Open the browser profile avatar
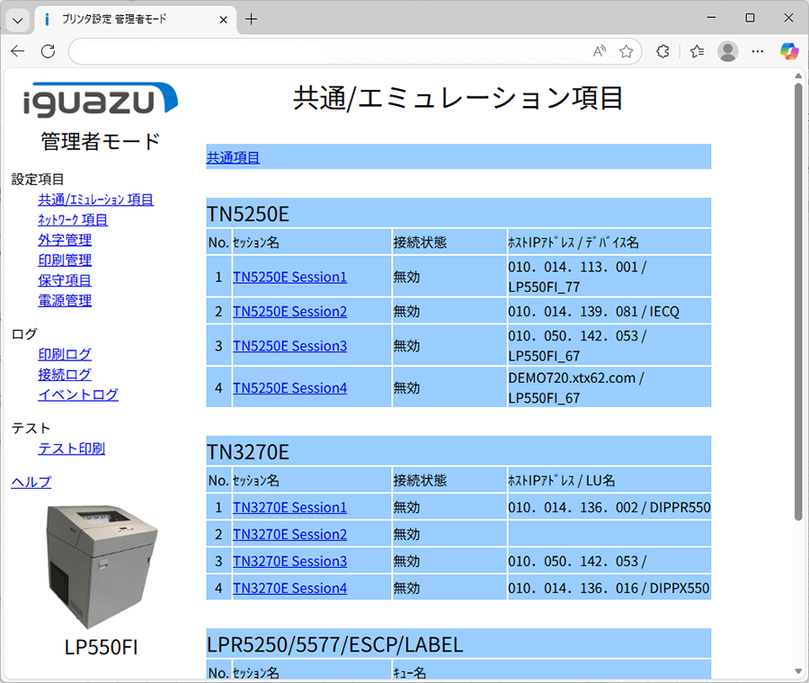The width and height of the screenshot is (809, 683). (727, 51)
